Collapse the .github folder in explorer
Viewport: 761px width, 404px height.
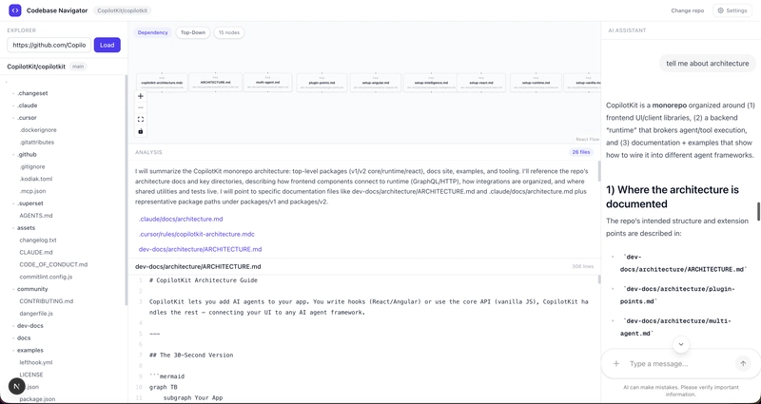27,154
